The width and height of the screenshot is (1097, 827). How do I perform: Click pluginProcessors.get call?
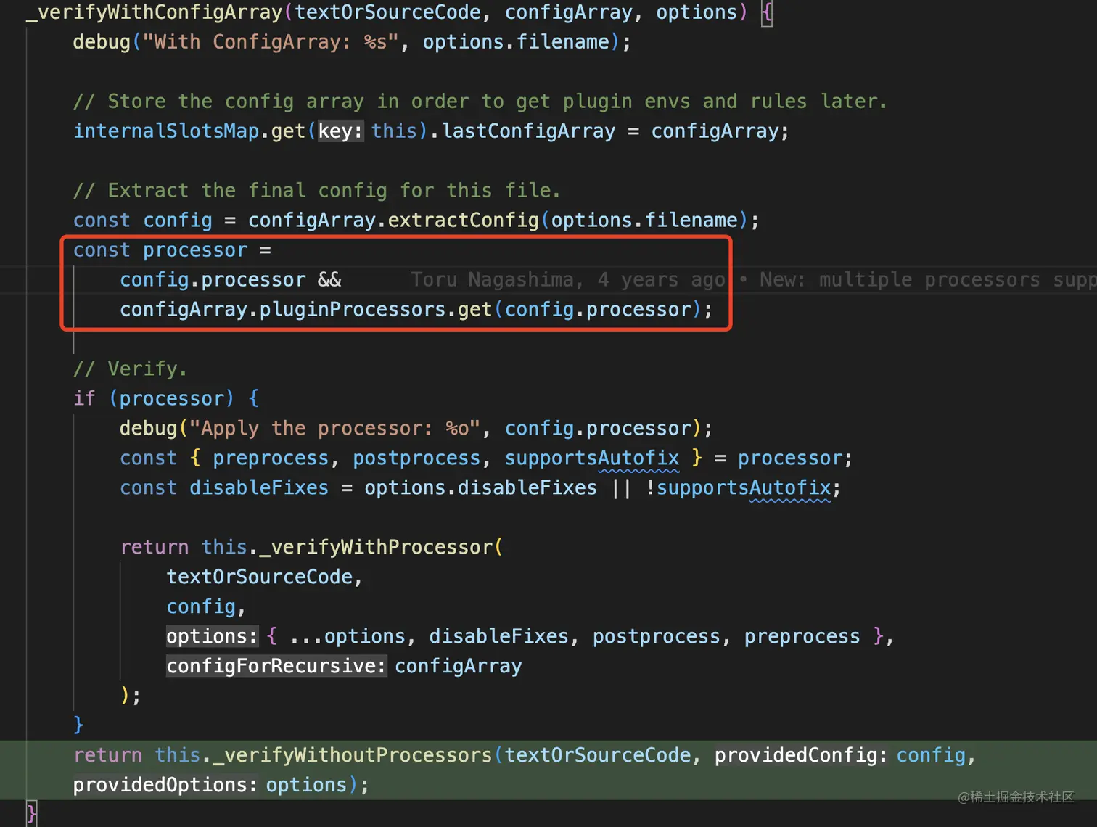pos(376,310)
